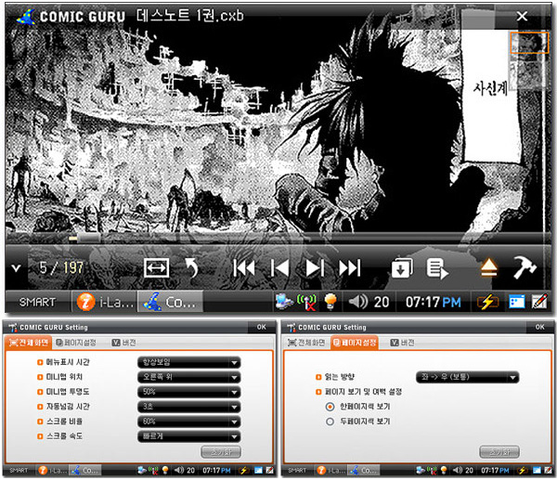
Task: Switch to 페이지설정 tab in the left Setting window
Action: coord(76,343)
